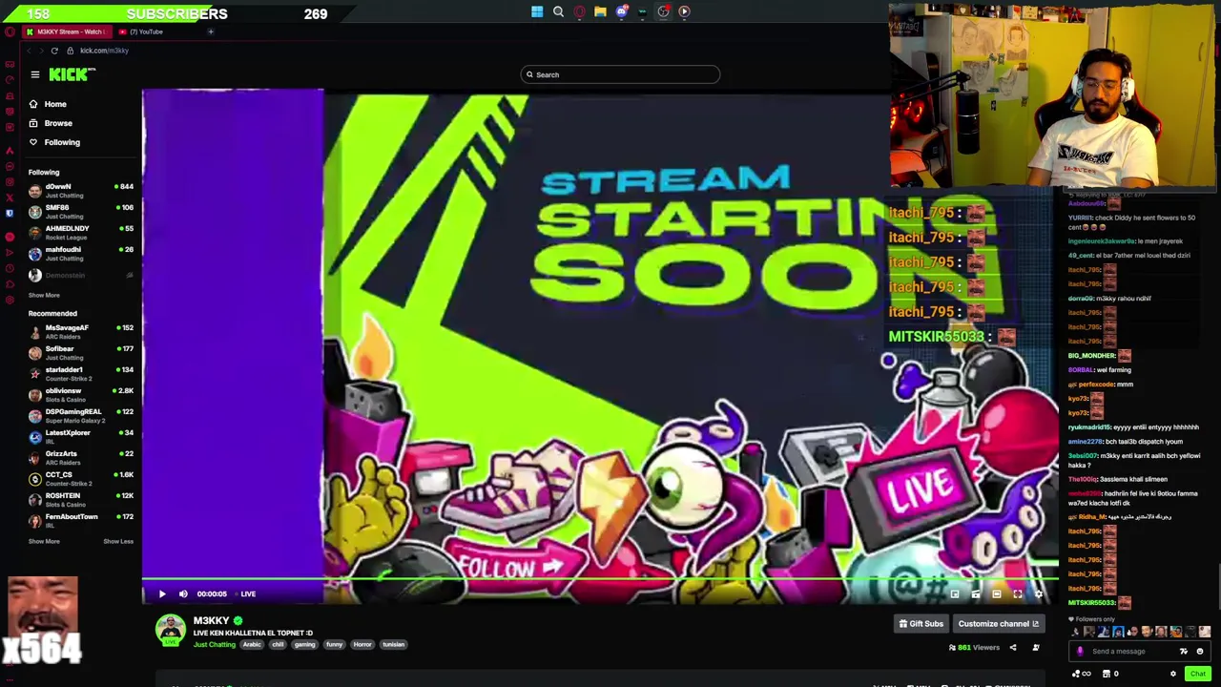
Task: Open mahfoudhi followed channel
Action: tap(81, 254)
